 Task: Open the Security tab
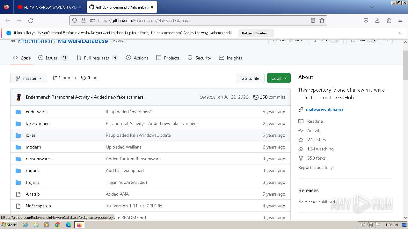199,58
